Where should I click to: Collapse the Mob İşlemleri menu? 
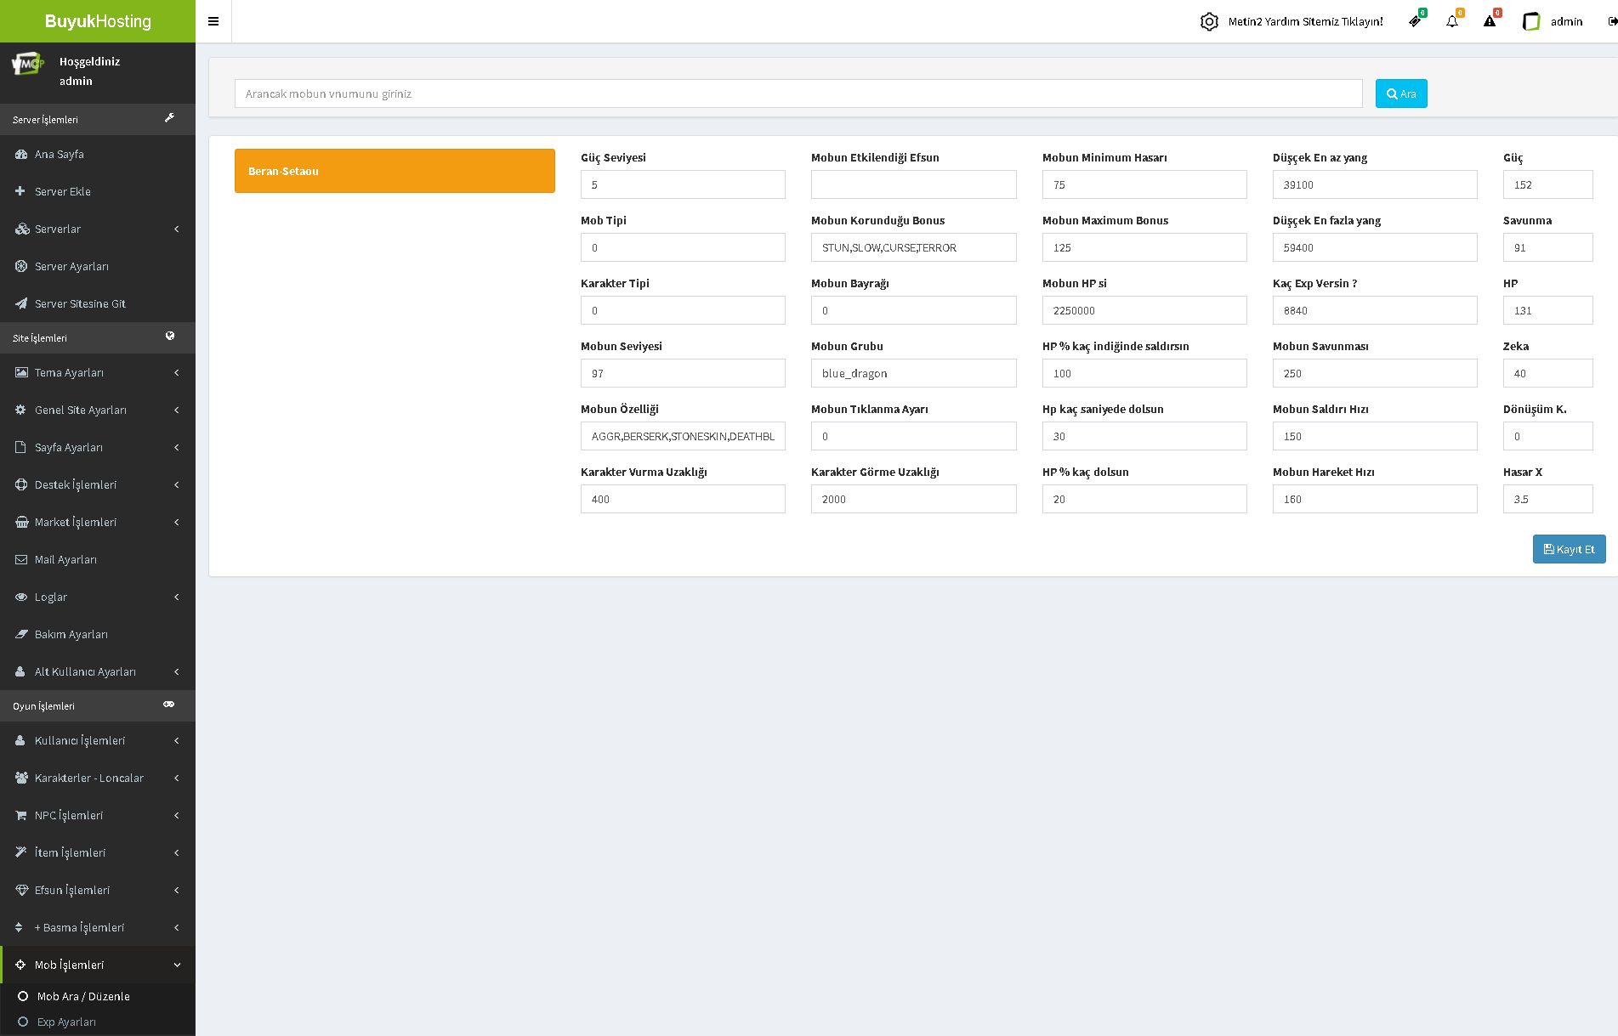pos(97,965)
